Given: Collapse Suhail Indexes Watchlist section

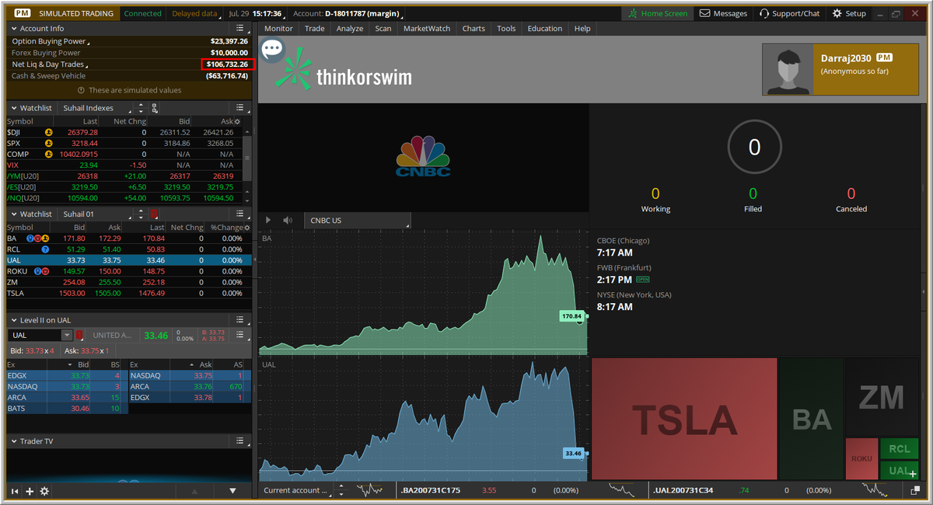Looking at the screenshot, I should [x=13, y=108].
